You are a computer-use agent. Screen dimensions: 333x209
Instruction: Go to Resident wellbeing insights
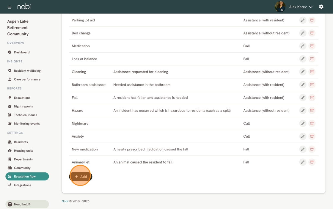[x=27, y=71]
